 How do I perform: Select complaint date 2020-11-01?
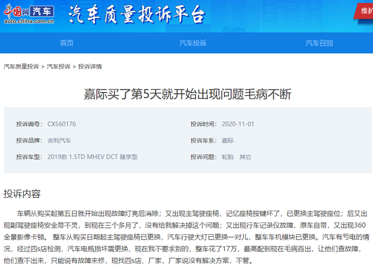[x=238, y=124]
